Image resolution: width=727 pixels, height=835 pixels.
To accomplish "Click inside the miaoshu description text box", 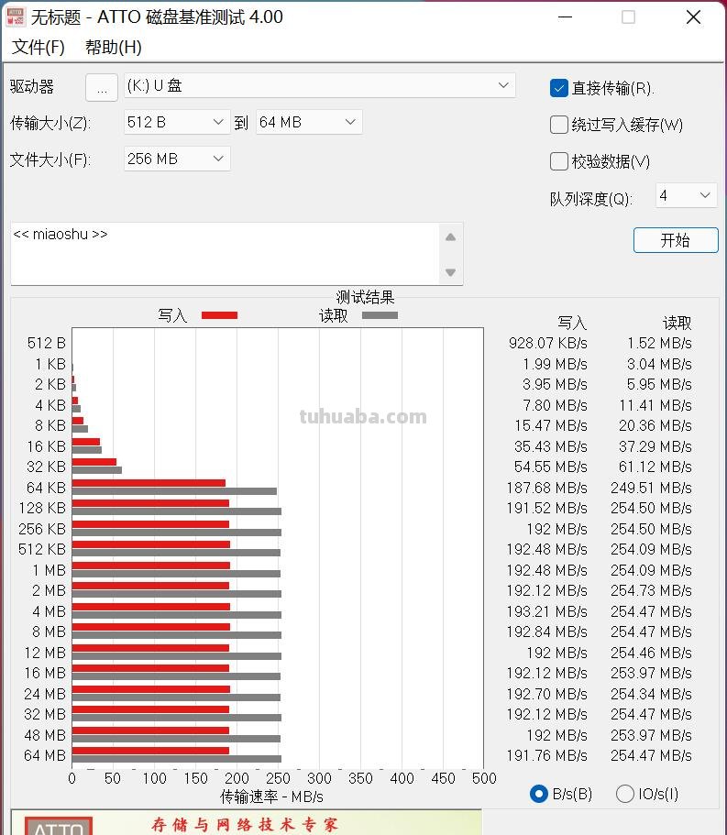I will tap(225, 254).
